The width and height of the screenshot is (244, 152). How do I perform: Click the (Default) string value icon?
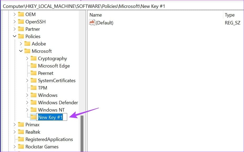click(x=92, y=22)
